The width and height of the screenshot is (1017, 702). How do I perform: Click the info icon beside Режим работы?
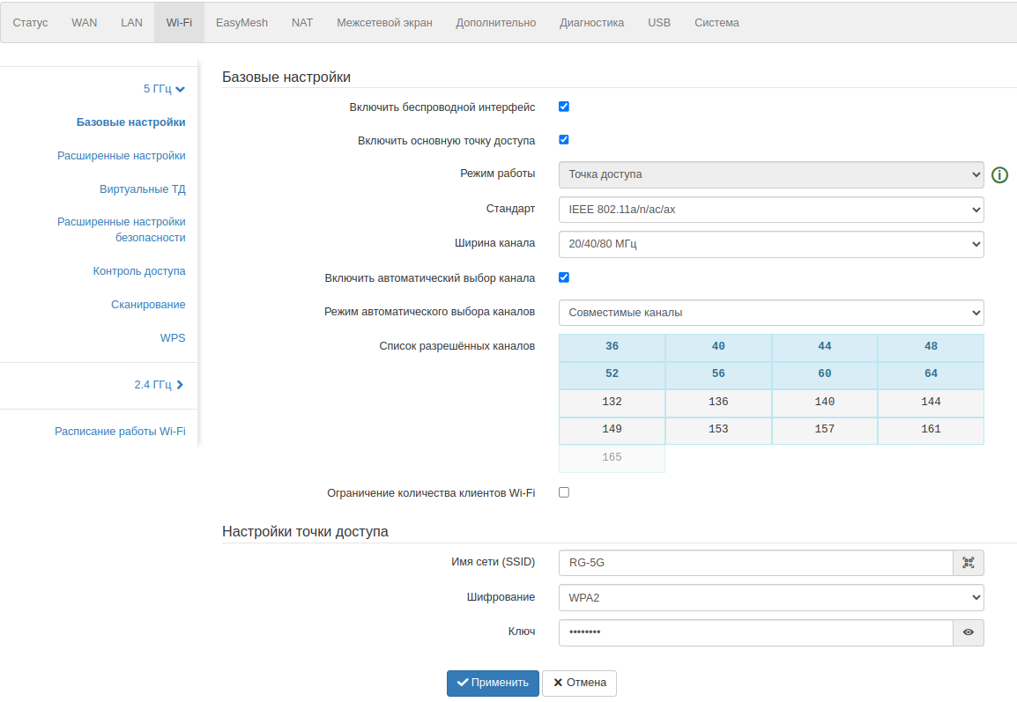[x=999, y=174]
